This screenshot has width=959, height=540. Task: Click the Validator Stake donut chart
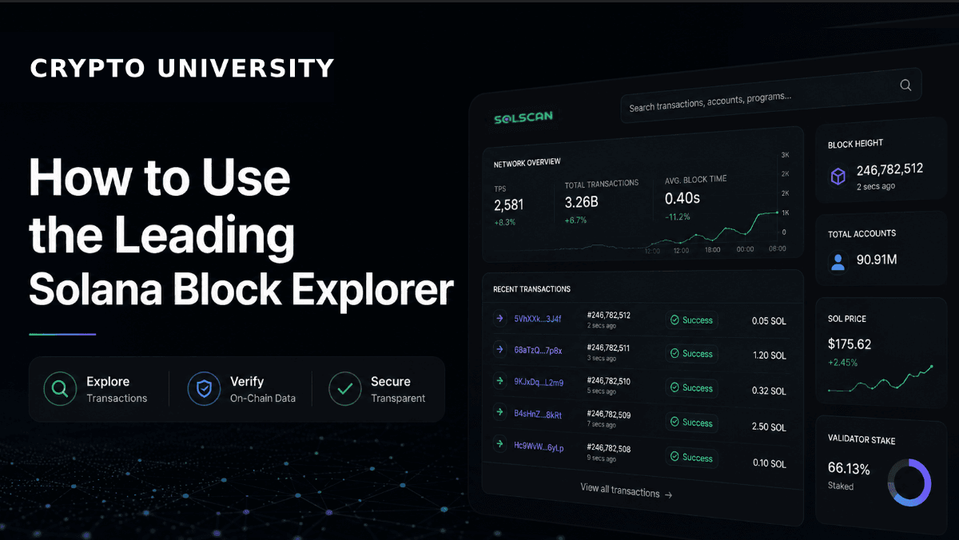coord(909,482)
